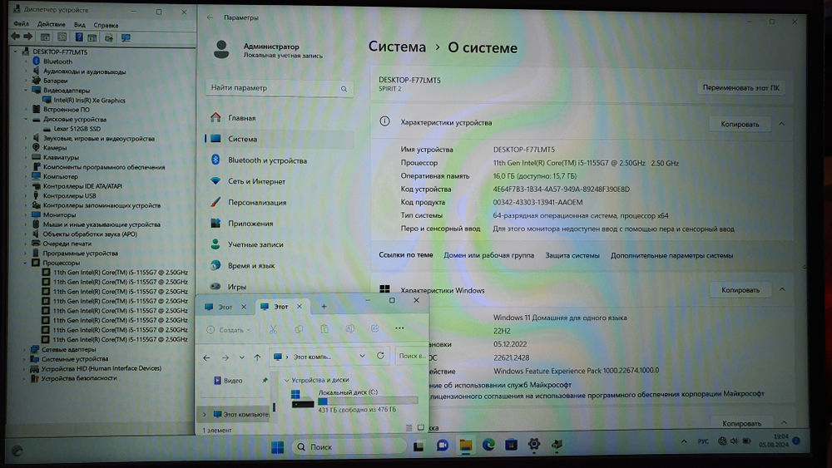The image size is (832, 468).
Task: Select the Клавиатуры category
Action: pos(61,157)
